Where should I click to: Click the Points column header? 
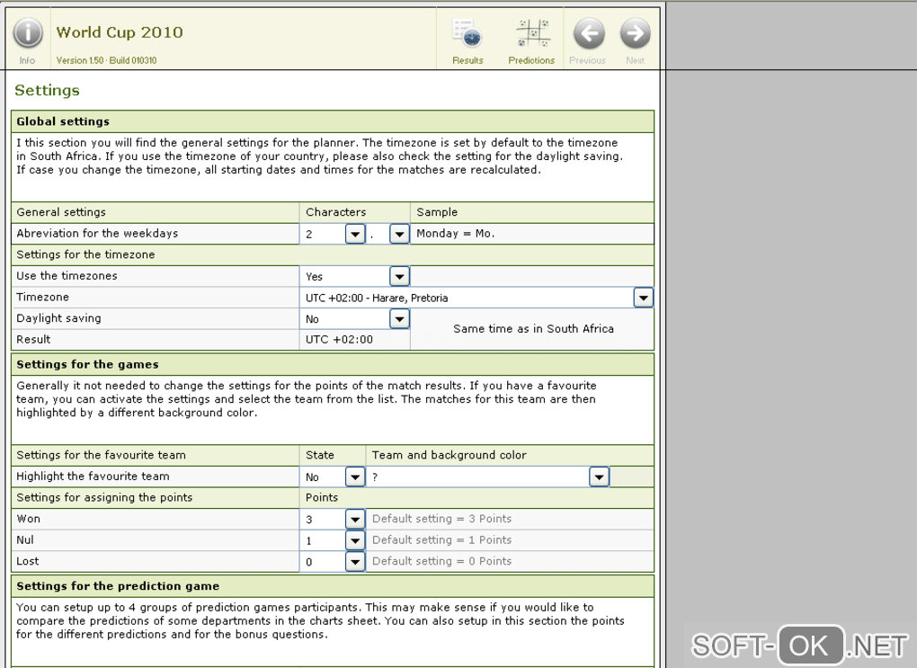322,497
